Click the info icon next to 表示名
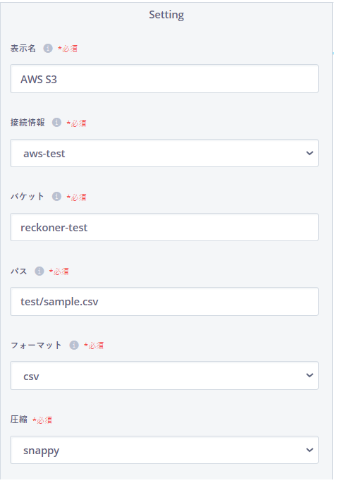 (x=48, y=49)
